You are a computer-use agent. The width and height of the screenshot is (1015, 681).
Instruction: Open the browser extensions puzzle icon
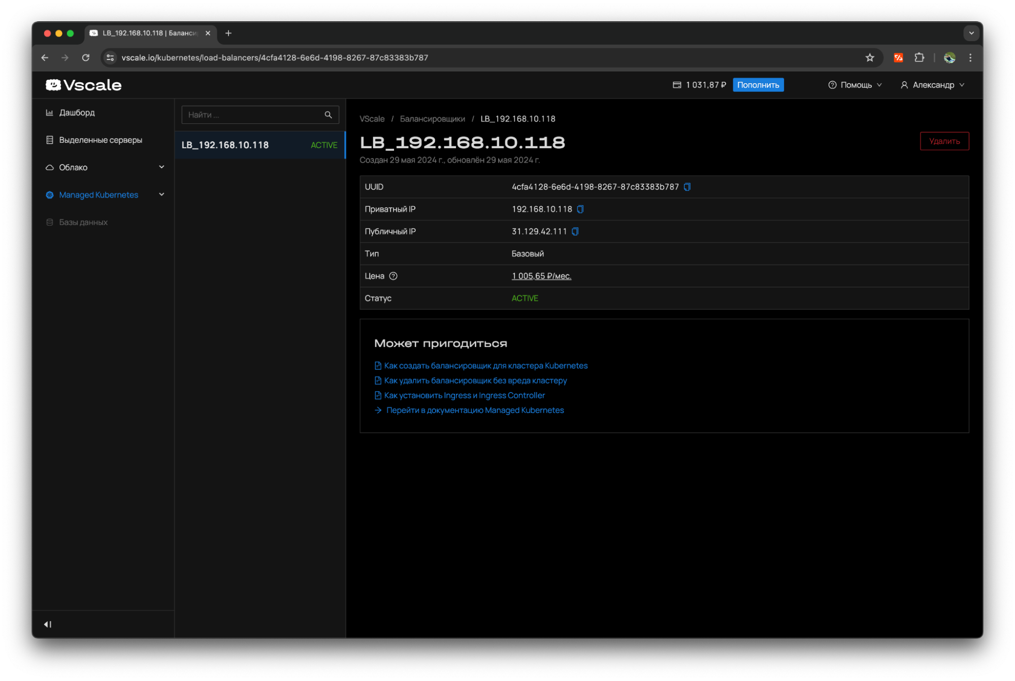[x=920, y=58]
